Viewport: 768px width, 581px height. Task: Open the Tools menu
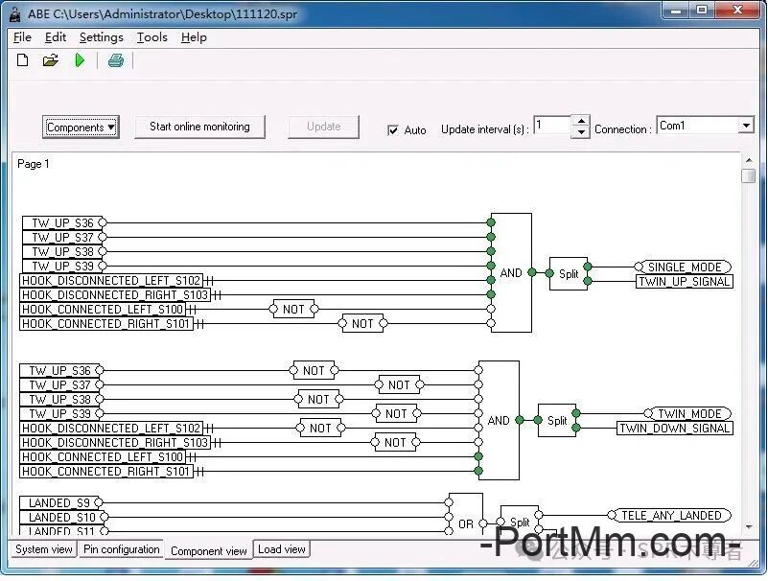(151, 37)
